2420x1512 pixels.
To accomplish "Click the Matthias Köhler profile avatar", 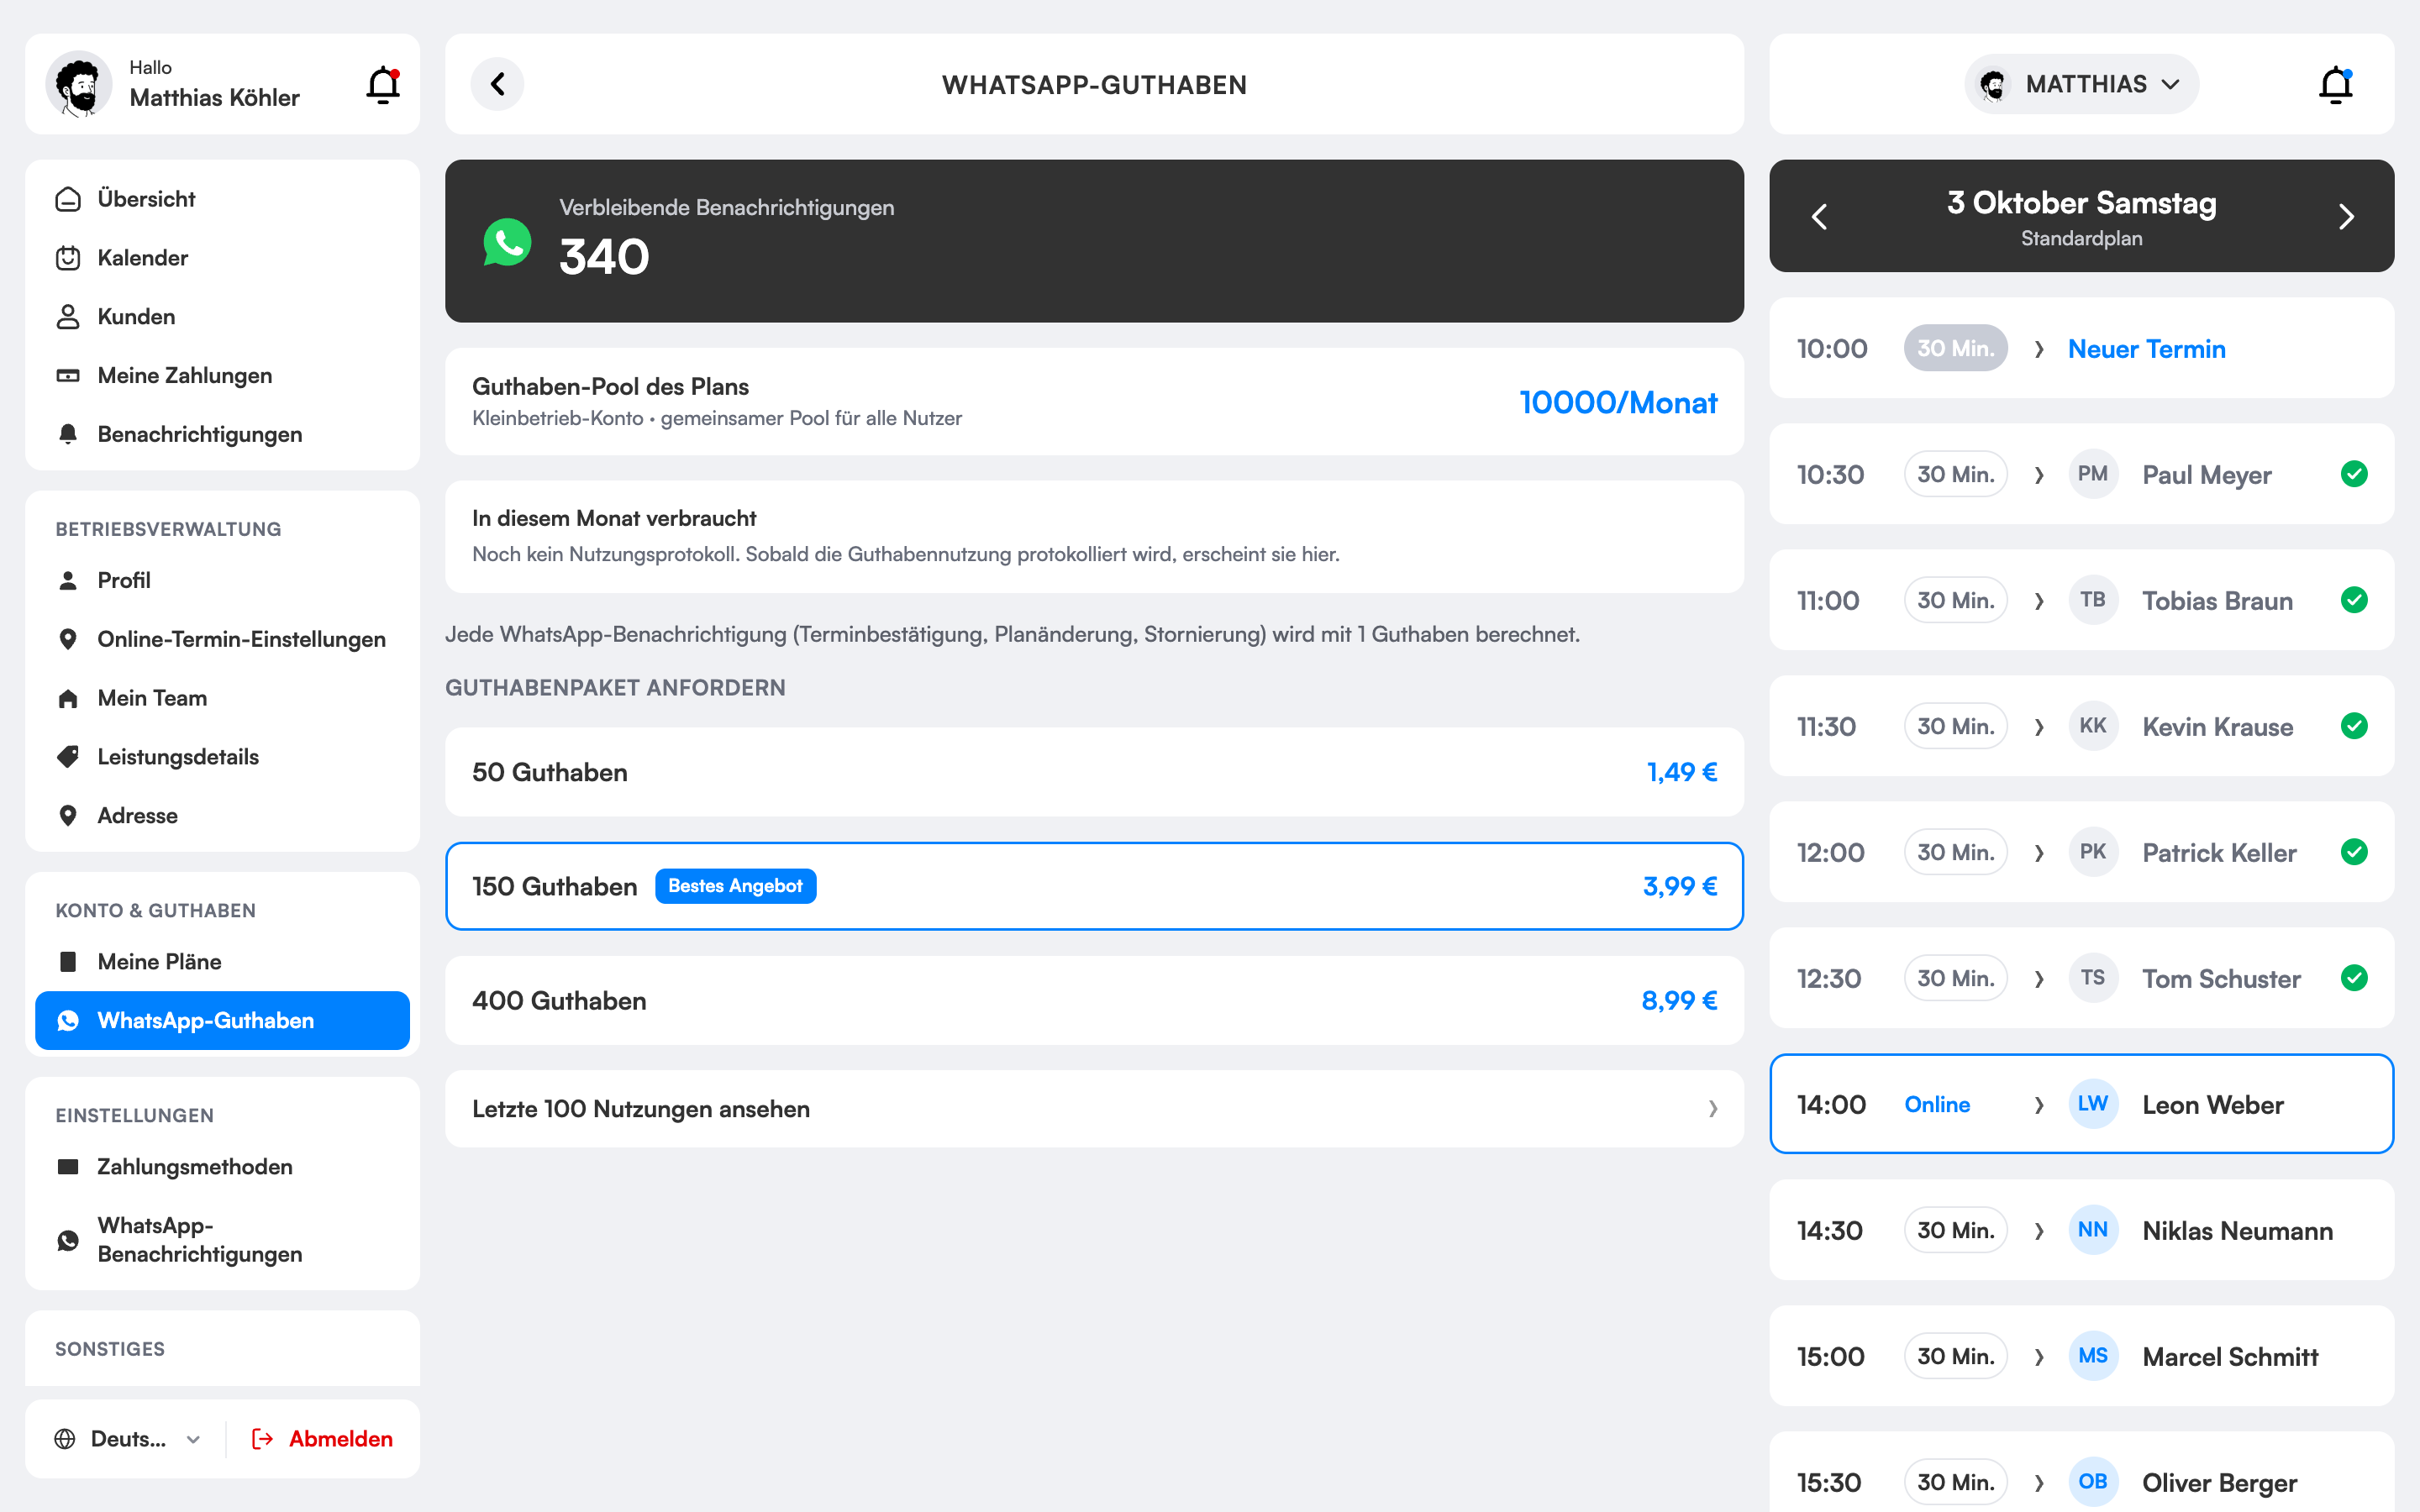I will click(x=79, y=84).
